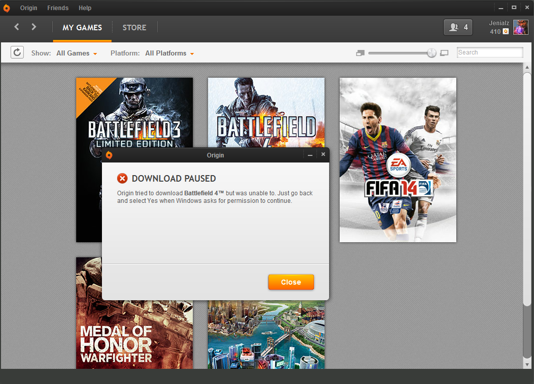534x384 pixels.
Task: Click the tile size slider handle
Action: (x=432, y=53)
